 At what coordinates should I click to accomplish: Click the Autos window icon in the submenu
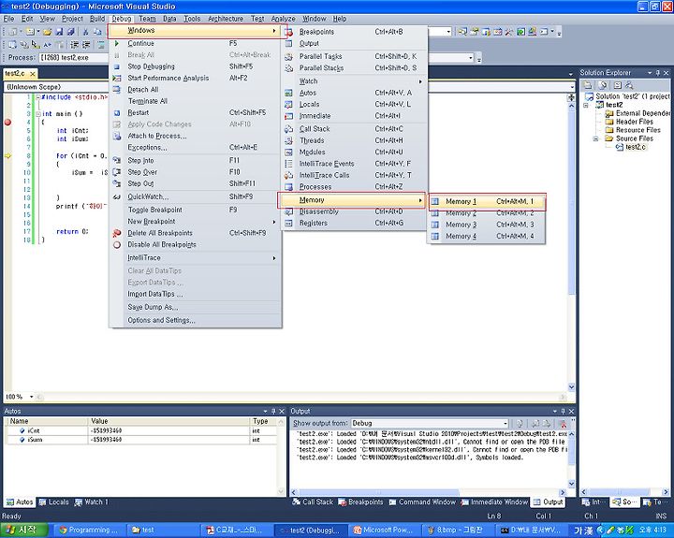(289, 93)
